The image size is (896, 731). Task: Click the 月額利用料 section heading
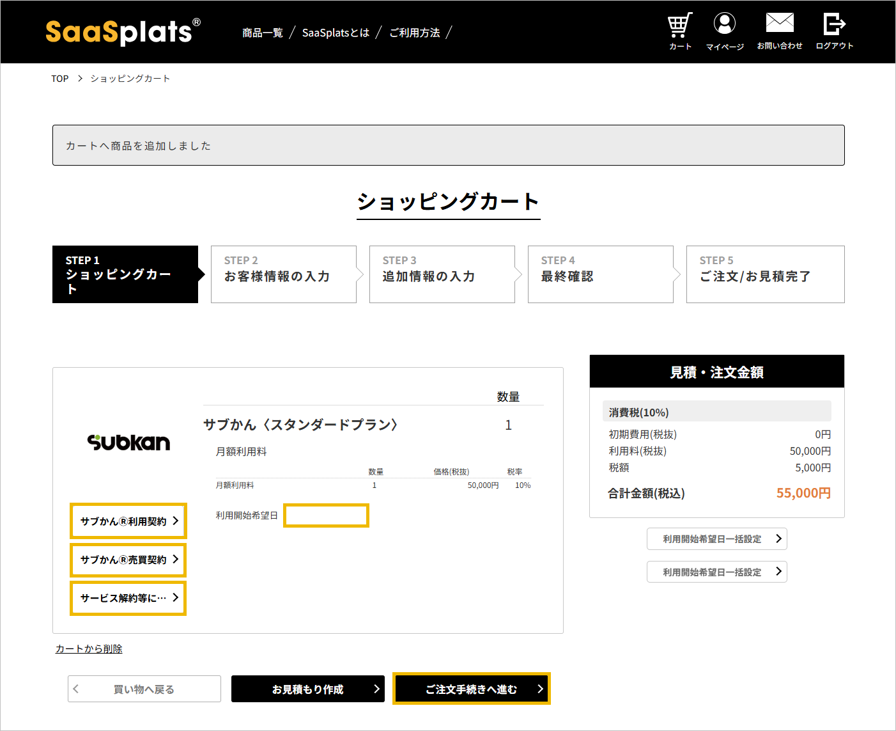tap(241, 452)
